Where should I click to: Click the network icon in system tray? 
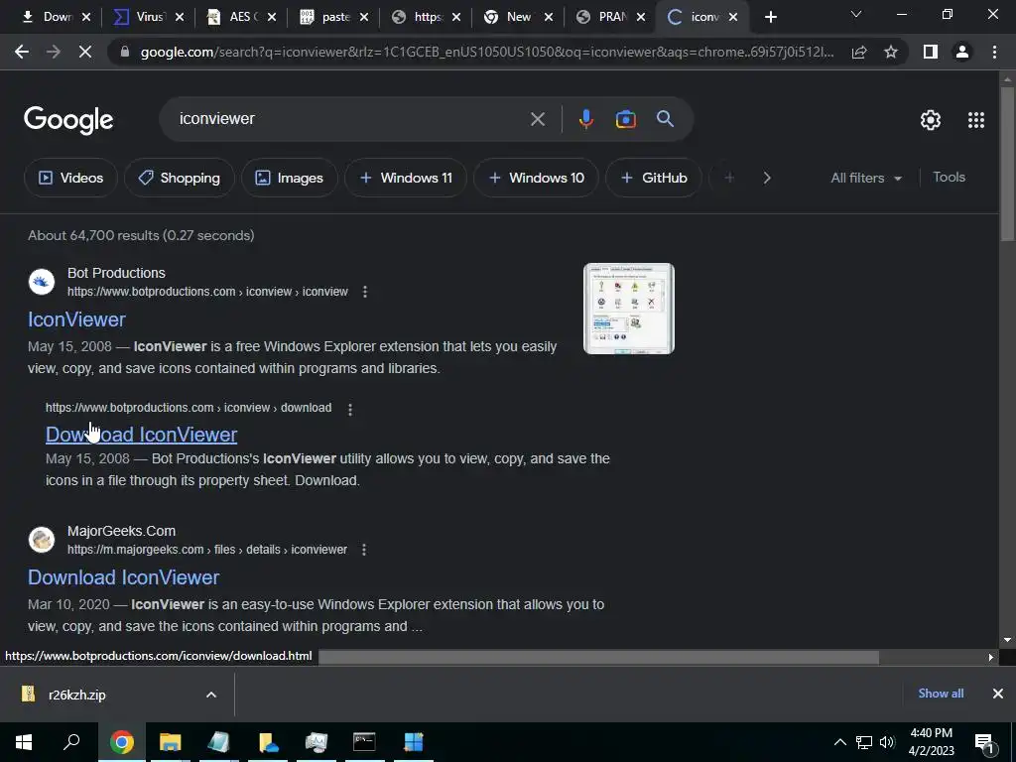coord(864,742)
